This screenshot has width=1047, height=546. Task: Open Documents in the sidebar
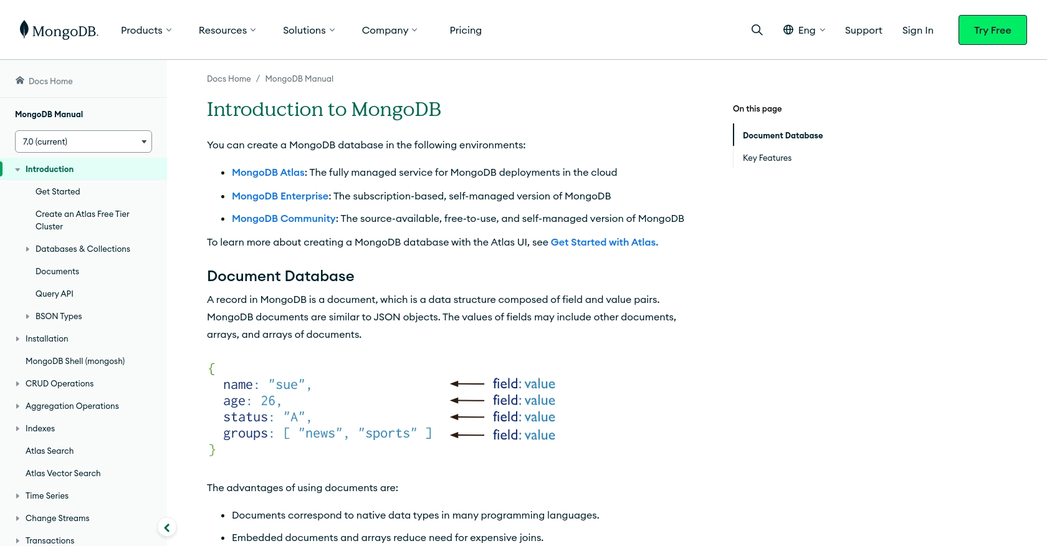tap(57, 271)
